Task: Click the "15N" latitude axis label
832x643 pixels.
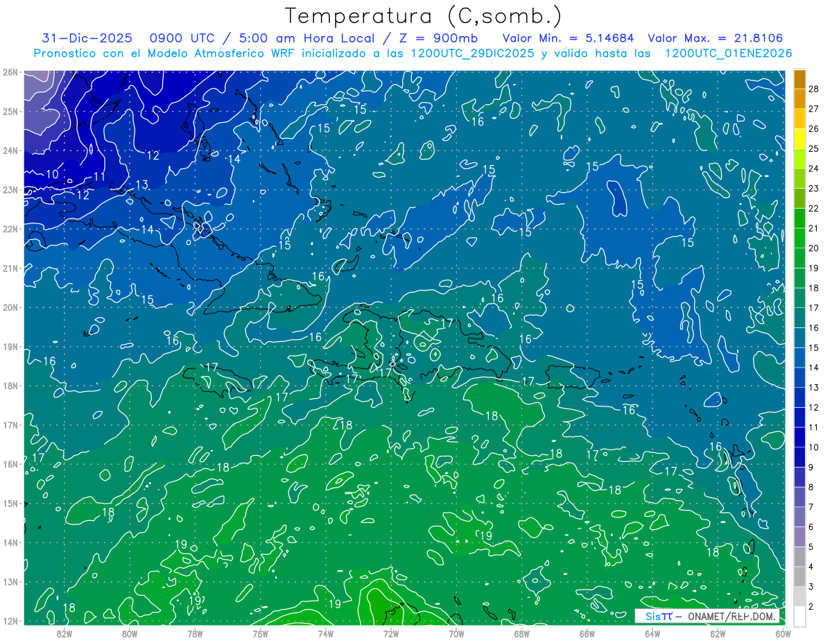Action: (10, 503)
